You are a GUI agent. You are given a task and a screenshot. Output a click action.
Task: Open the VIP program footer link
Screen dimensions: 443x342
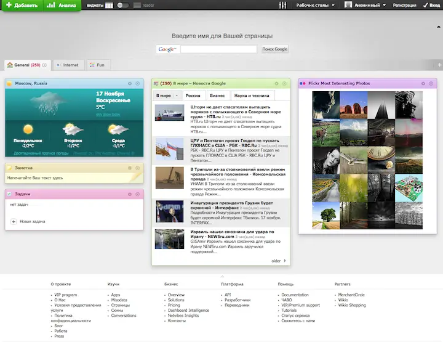66,295
